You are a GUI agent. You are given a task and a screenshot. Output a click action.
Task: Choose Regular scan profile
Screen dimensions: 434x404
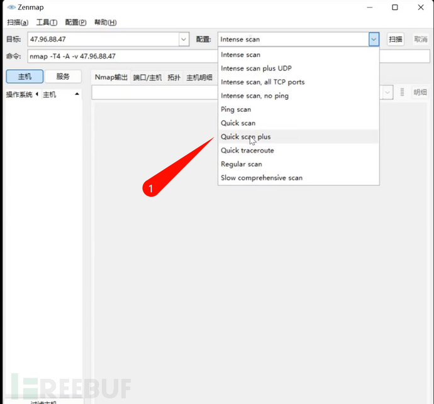coord(298,164)
